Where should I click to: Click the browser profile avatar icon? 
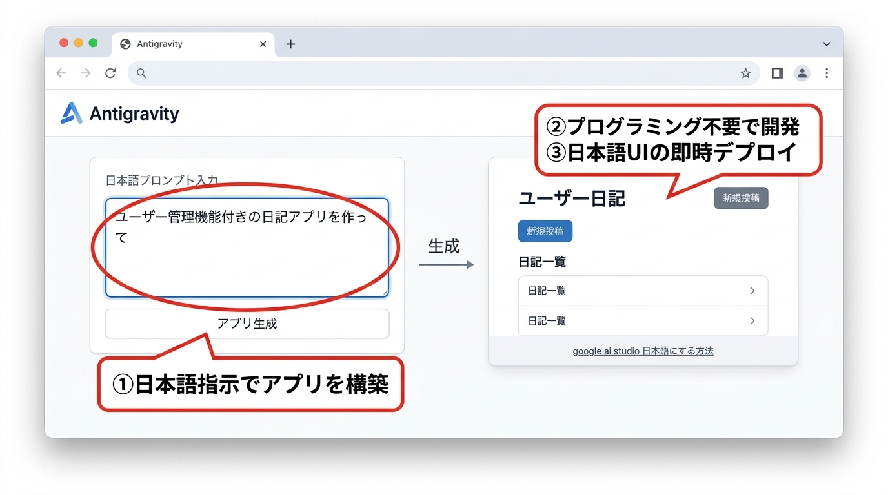tap(802, 73)
